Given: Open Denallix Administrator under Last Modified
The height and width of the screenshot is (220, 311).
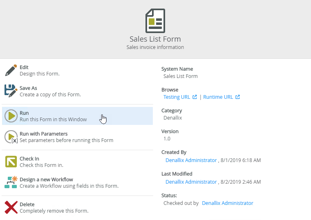Looking at the screenshot, I should (191, 182).
